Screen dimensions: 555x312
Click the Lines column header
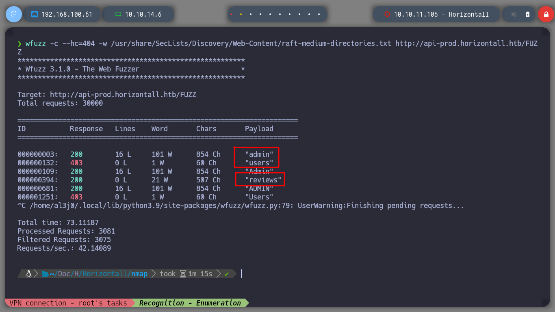pos(125,129)
